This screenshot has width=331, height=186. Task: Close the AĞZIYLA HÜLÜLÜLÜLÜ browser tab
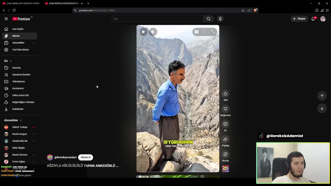(x=82, y=3)
